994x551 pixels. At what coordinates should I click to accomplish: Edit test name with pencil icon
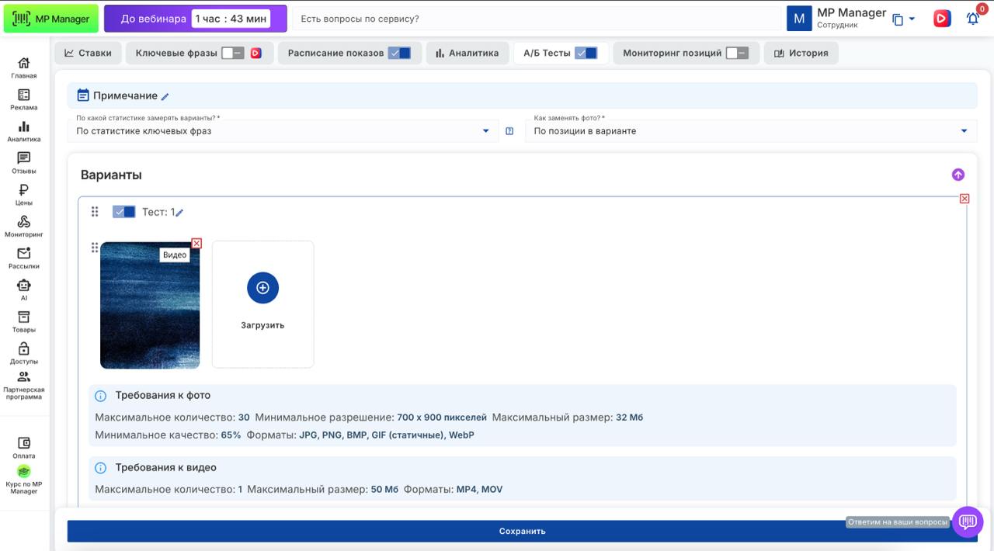[179, 213]
